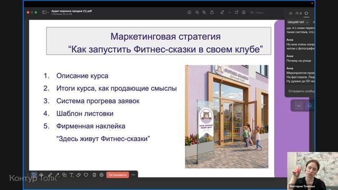
Task: Select the move cross-arrows tool
Action: 41,175
